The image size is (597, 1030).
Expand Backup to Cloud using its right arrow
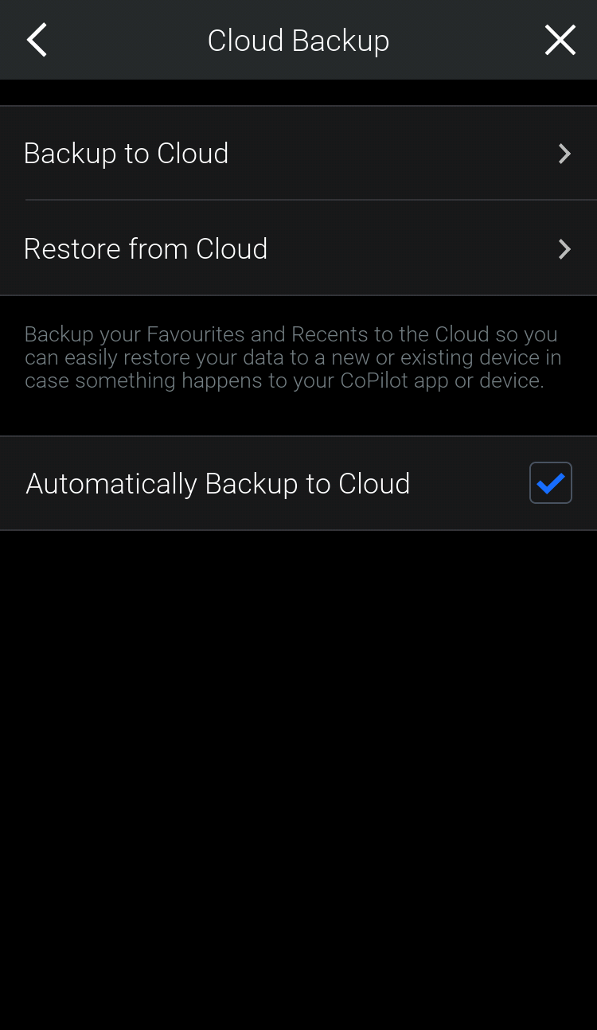pyautogui.click(x=564, y=154)
